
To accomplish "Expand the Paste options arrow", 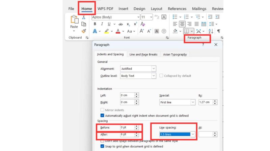I will [x=74, y=31].
